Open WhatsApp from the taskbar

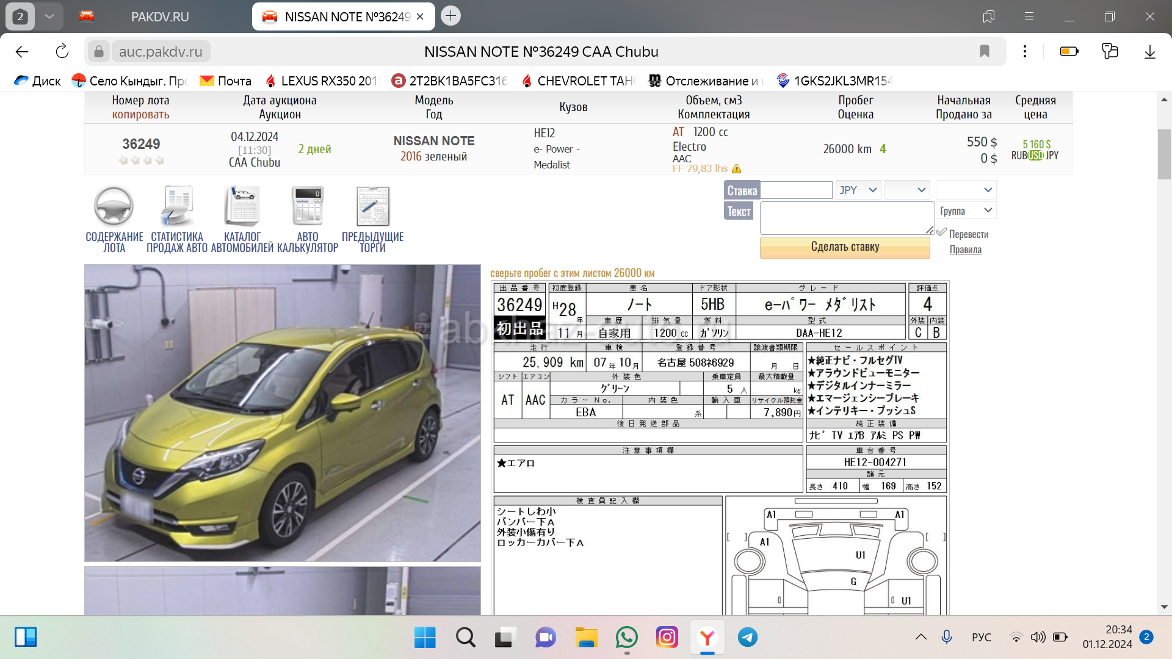click(x=627, y=638)
